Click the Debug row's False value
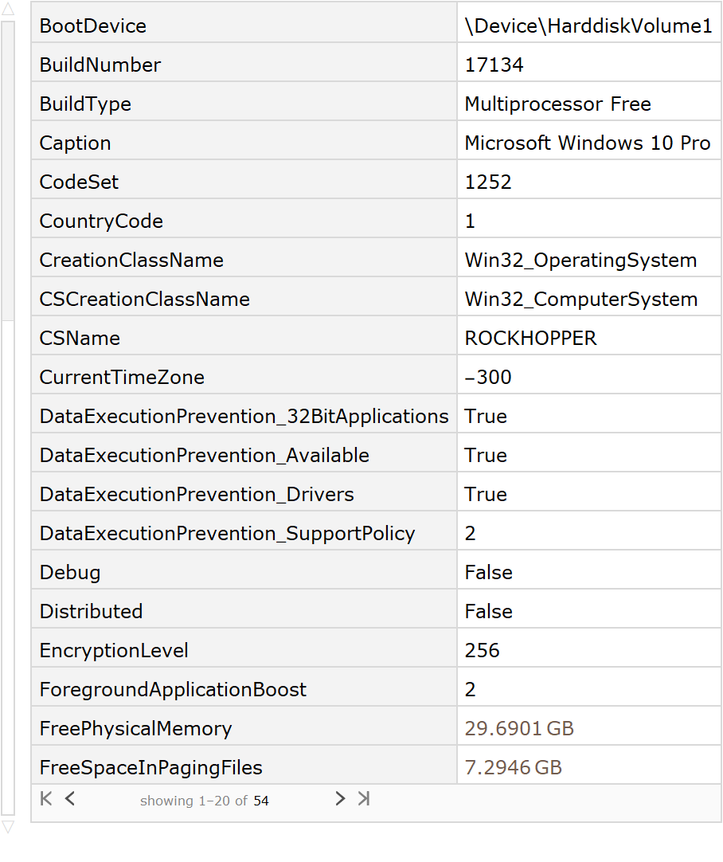 (489, 573)
